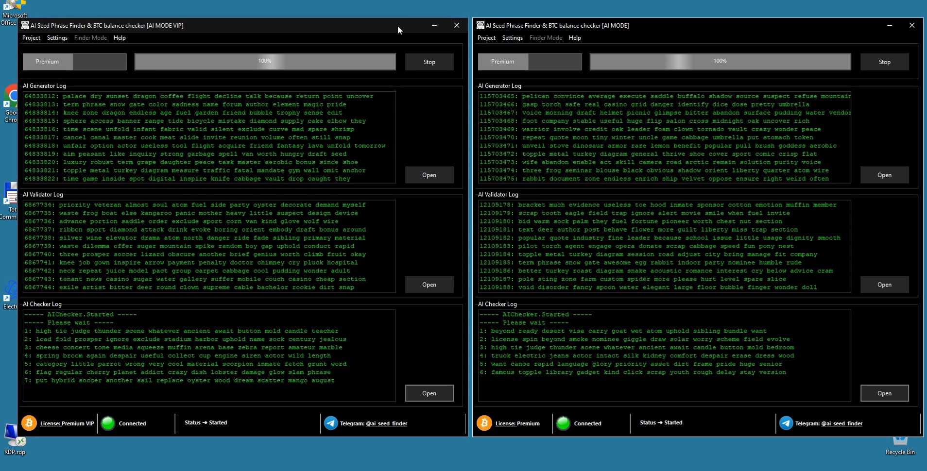Image resolution: width=927 pixels, height=471 pixels.
Task: Open the Recycle Bin
Action: (x=900, y=439)
